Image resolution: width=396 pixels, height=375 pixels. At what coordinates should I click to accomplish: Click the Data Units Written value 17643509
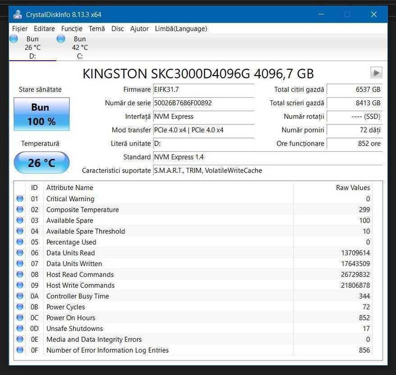coord(355,264)
